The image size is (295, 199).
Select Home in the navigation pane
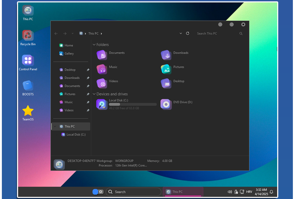coord(69,45)
